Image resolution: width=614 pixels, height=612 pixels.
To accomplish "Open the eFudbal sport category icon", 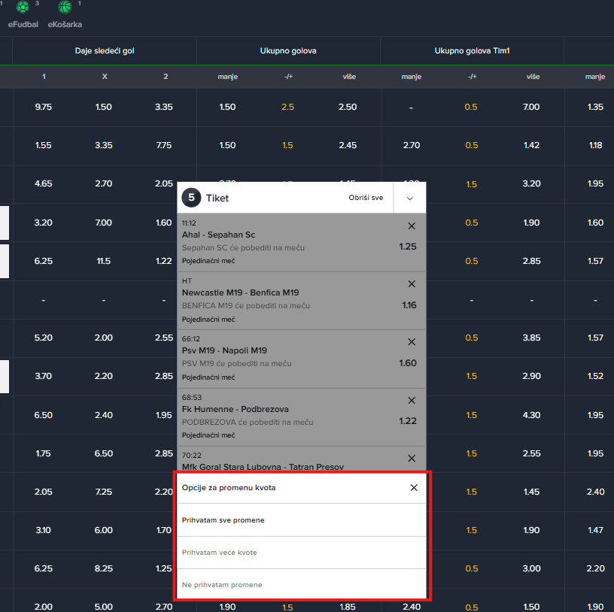I will click(23, 8).
